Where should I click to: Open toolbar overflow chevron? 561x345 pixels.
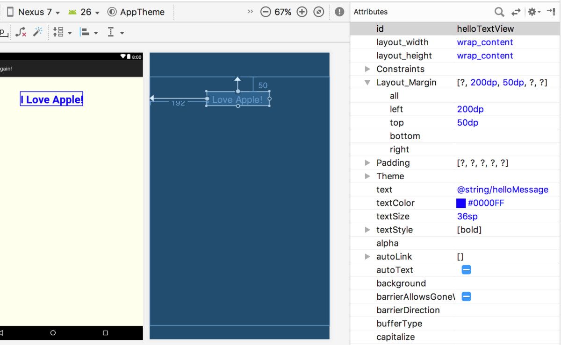[251, 12]
